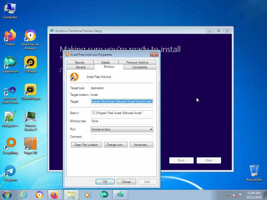
Task: Switch to the Details tab
Action: coord(106,63)
